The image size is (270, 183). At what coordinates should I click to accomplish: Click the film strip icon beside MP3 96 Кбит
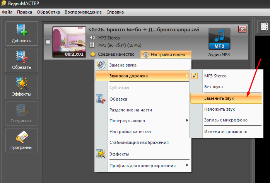point(92,45)
